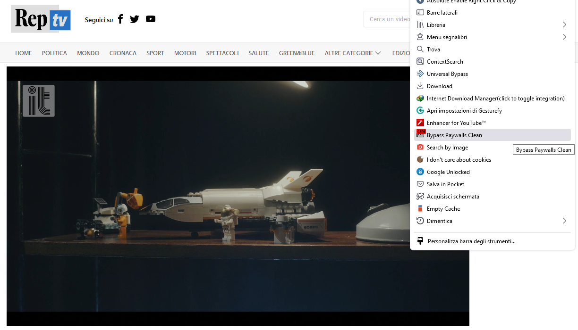The width and height of the screenshot is (578, 330).
Task: Click the partially hidden EDIZIO nav item
Action: 401,53
